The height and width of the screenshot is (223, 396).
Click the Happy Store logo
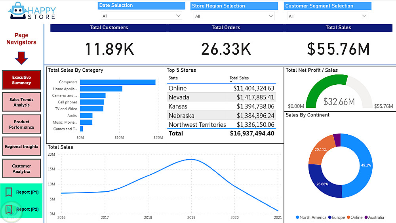point(32,11)
